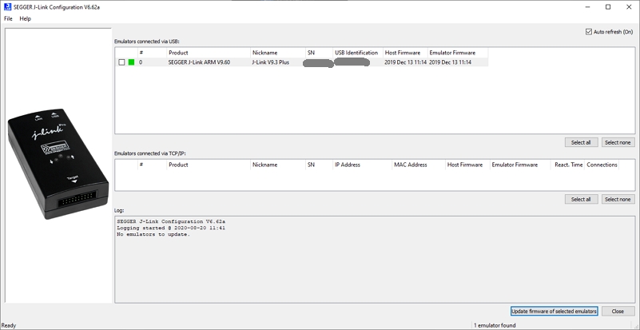Image resolution: width=640 pixels, height=330 pixels.
Task: Click the IP Address column header
Action: (348, 165)
